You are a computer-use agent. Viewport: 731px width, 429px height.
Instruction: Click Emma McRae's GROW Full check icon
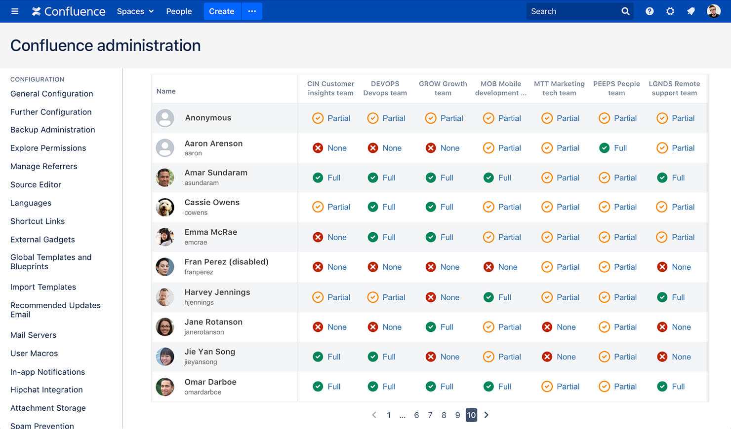pos(431,237)
